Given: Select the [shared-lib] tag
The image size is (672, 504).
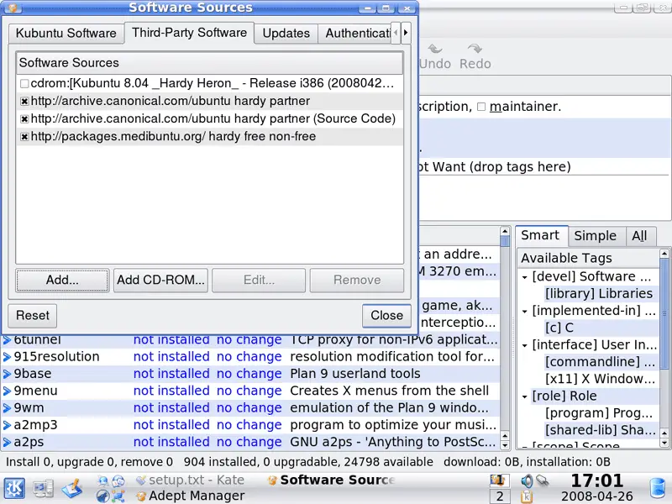Looking at the screenshot, I should click(x=600, y=430).
